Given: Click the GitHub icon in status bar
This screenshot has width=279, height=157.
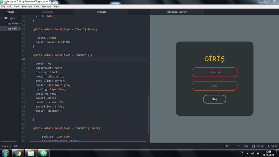Looking at the screenshot, I should pyautogui.click(x=253, y=146).
